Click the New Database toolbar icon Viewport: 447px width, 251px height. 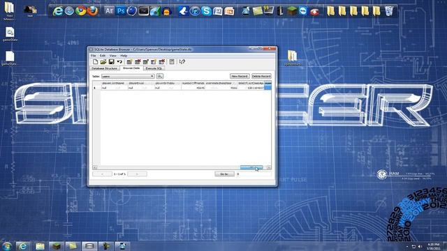[x=95, y=62]
